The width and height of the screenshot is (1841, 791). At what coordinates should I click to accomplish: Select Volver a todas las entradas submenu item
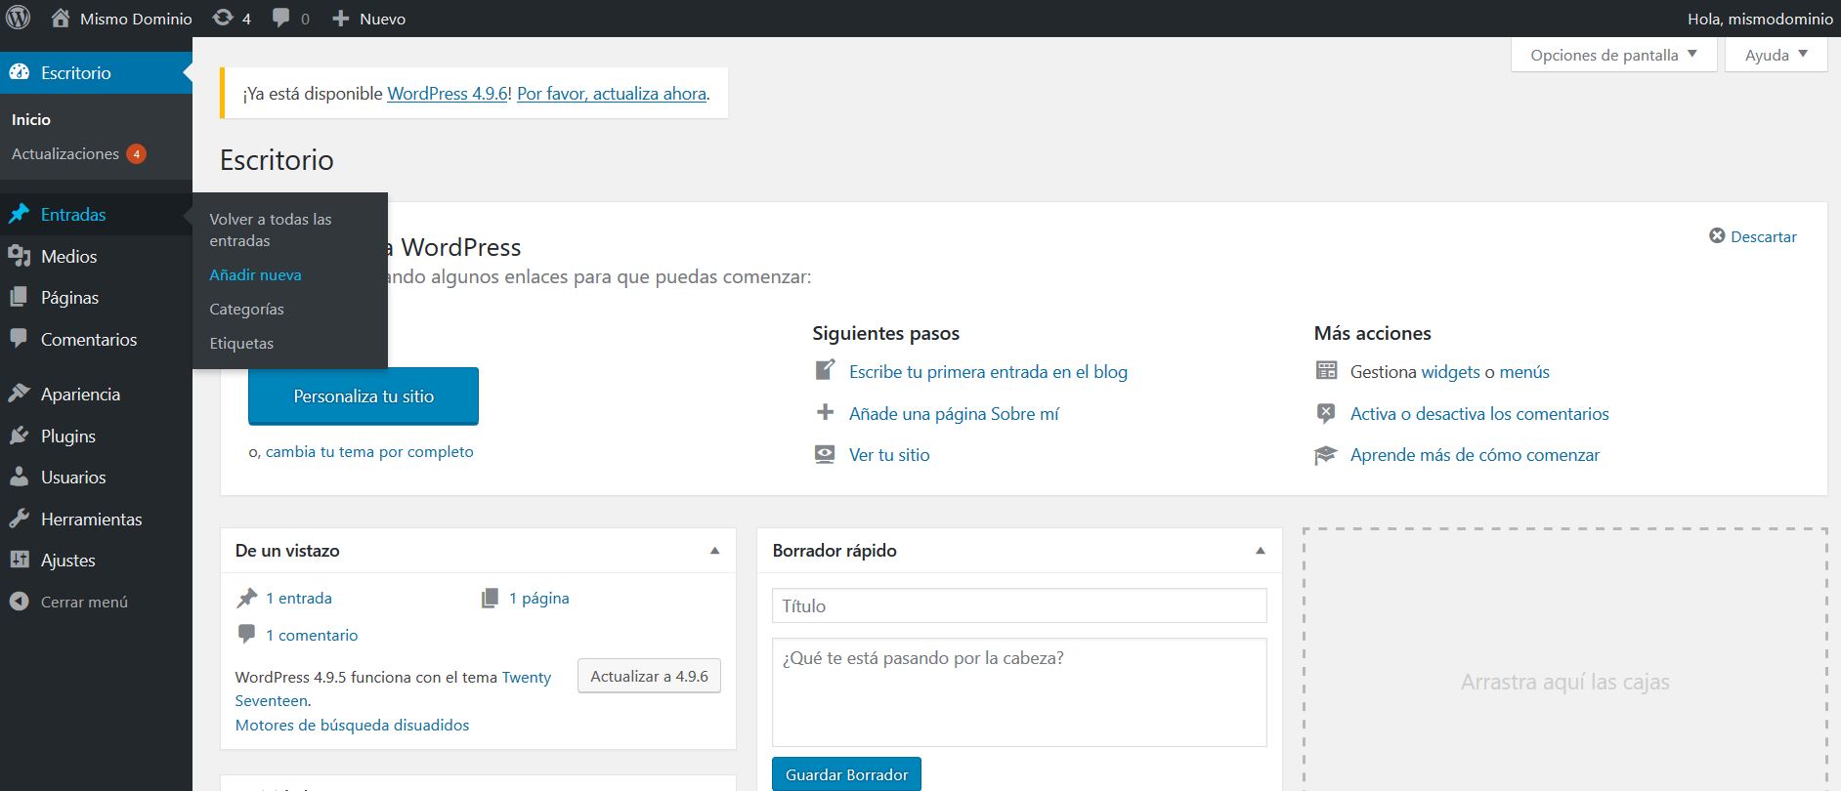[x=271, y=229]
